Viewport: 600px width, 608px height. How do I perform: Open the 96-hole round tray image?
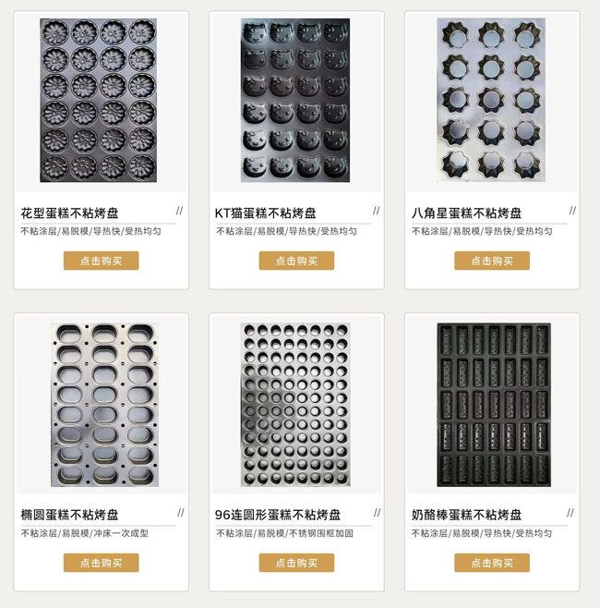coord(295,405)
